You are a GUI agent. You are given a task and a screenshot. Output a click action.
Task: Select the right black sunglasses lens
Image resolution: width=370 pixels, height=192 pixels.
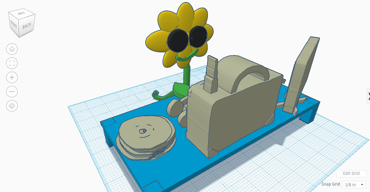click(198, 37)
